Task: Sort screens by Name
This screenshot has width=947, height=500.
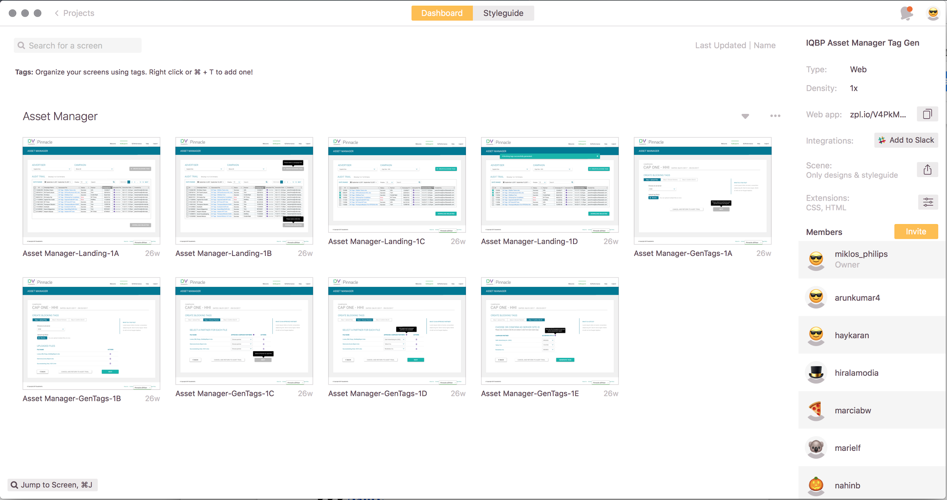Action: click(x=764, y=45)
